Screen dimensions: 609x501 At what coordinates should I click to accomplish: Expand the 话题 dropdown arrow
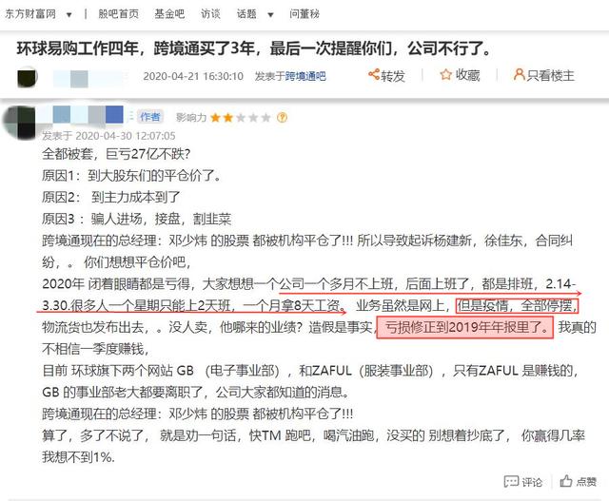coord(270,15)
